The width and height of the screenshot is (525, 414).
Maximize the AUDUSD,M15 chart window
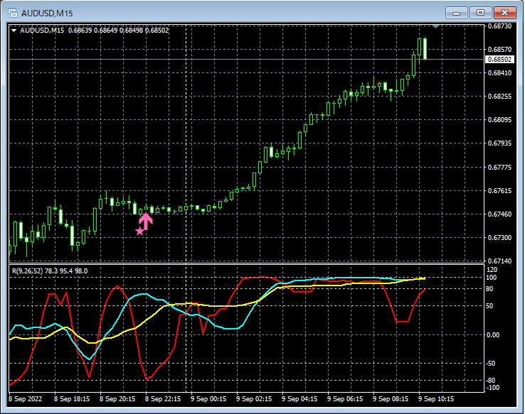point(480,13)
